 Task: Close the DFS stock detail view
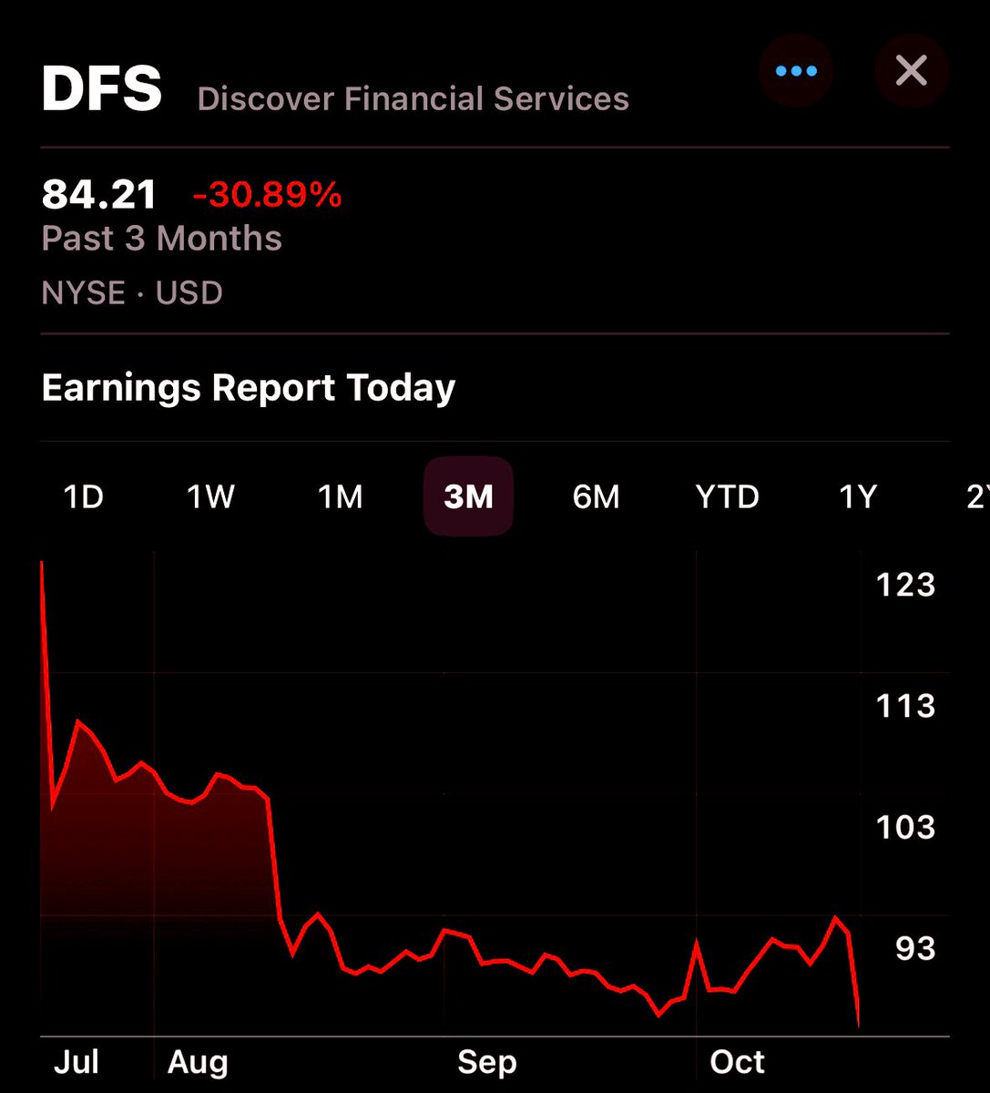point(912,71)
